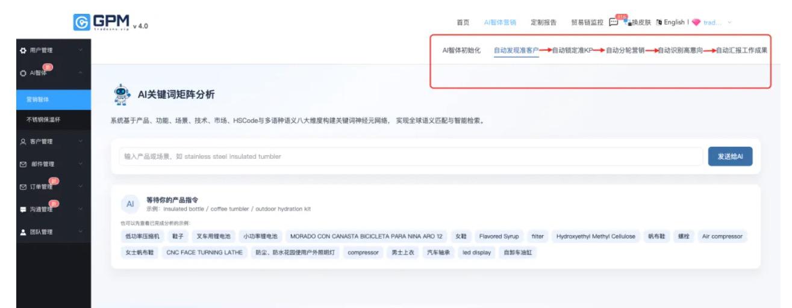Open the user account dropdown arrow
792x308 pixels.
coord(731,22)
